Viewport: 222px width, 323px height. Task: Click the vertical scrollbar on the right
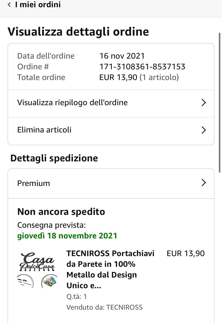coord(220,102)
